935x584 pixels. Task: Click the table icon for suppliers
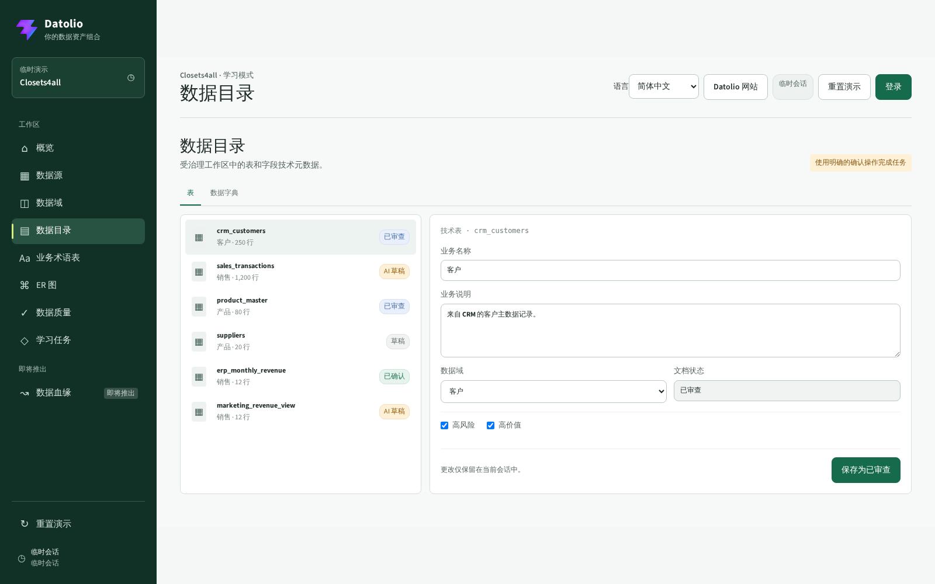[199, 342]
